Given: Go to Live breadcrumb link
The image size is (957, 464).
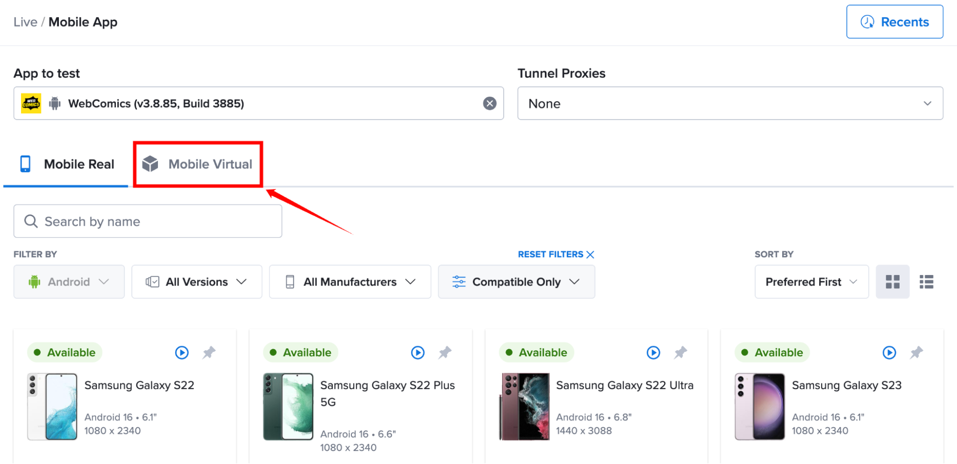Looking at the screenshot, I should click(25, 22).
